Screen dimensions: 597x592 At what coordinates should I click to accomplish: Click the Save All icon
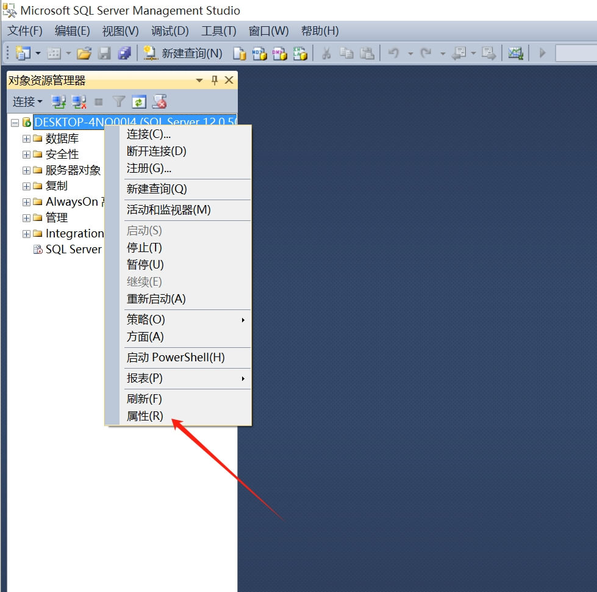click(124, 54)
